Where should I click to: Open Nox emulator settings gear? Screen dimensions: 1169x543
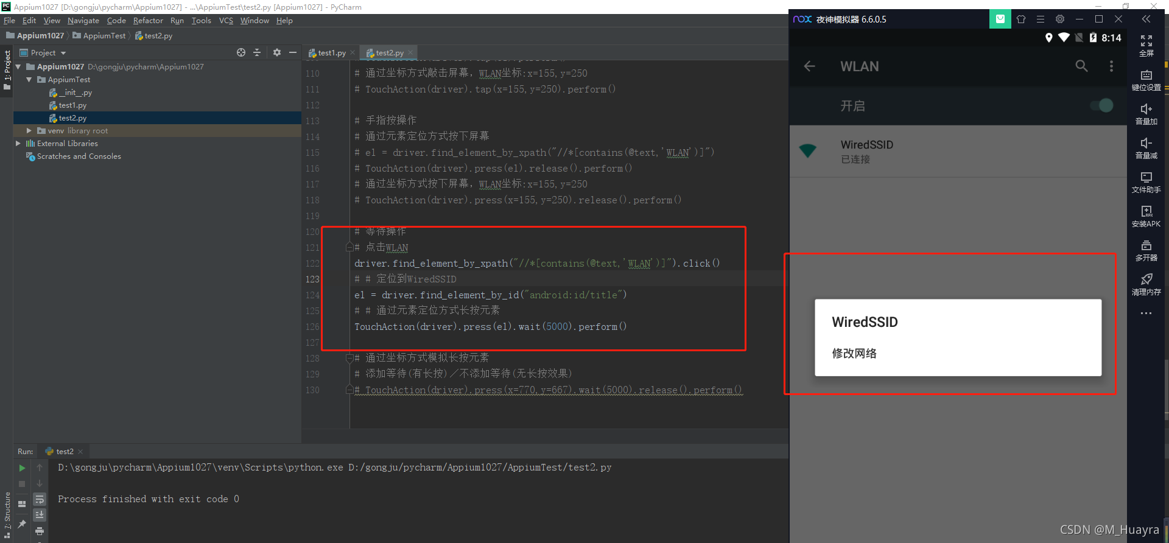[x=1060, y=19]
